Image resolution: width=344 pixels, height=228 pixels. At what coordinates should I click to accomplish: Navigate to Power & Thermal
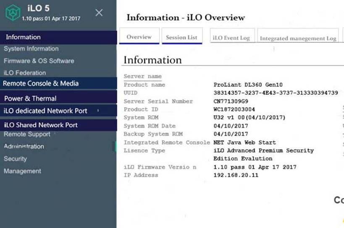point(30,98)
